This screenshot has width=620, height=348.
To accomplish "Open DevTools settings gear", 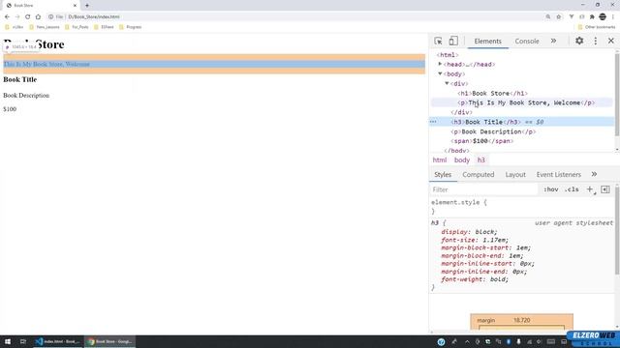I will [579, 41].
